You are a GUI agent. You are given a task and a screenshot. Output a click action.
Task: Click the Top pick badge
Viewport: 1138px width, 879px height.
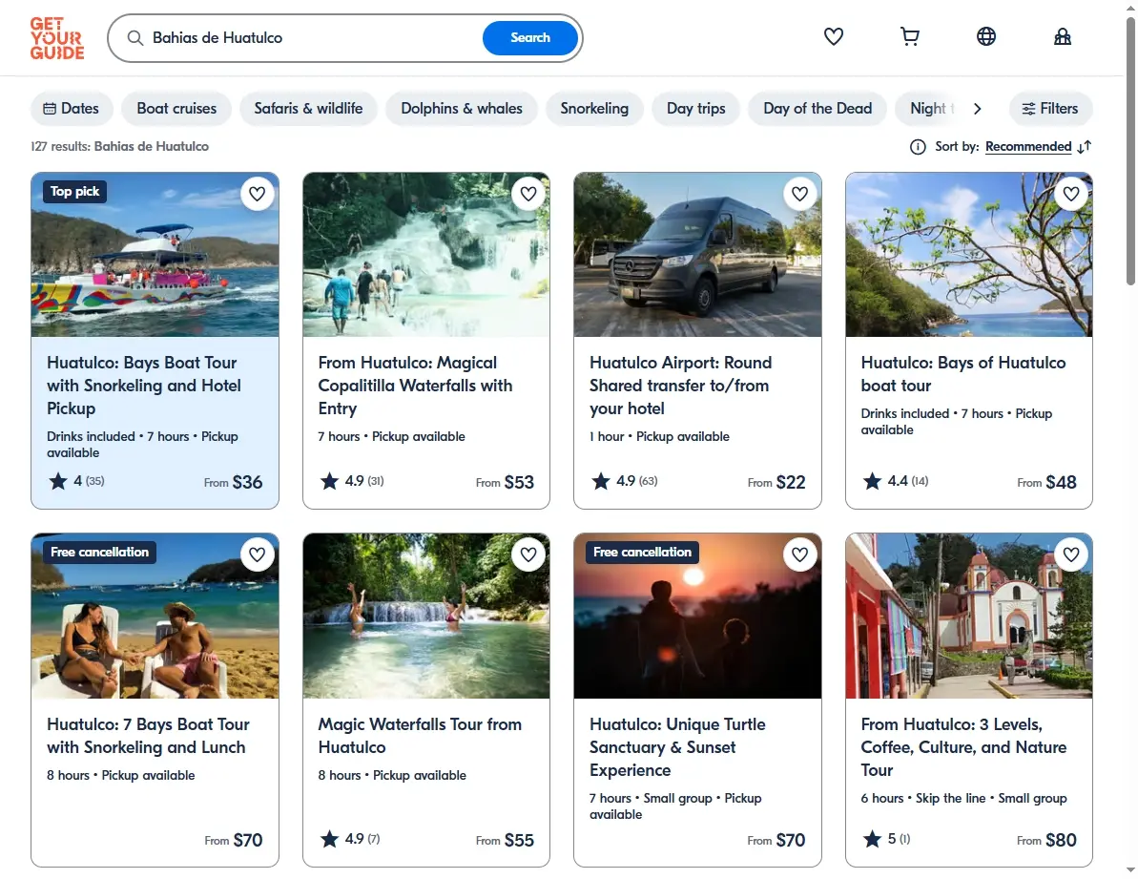coord(74,192)
